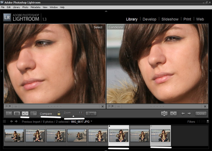This screenshot has height=151, width=212.
Task: Expand the left panel with side arrow
Action: coord(2,71)
